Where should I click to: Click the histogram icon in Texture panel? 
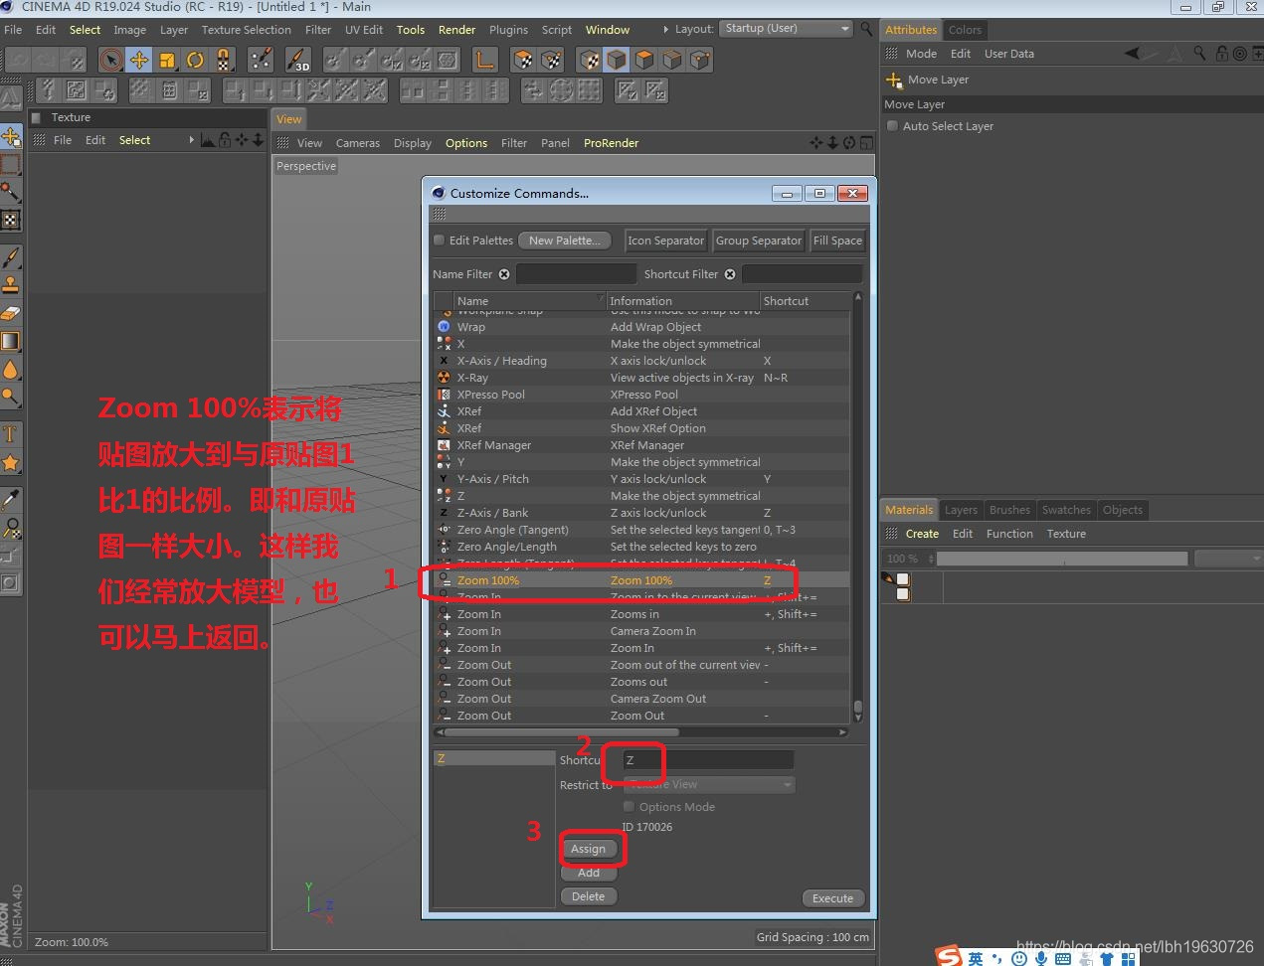coord(207,140)
